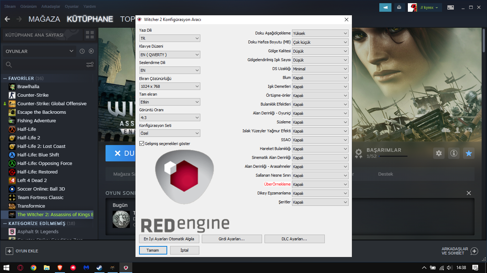Open the Konfigürasyon Seti dropdown
The image size is (487, 273).
point(170,133)
